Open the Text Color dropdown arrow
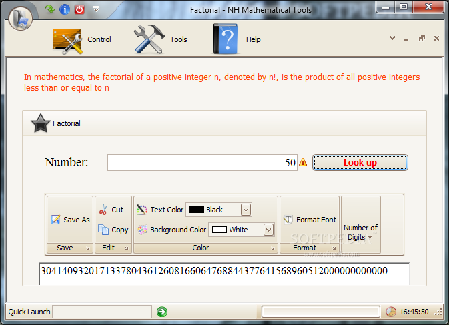Screen dimensions: 449x325 (246, 210)
